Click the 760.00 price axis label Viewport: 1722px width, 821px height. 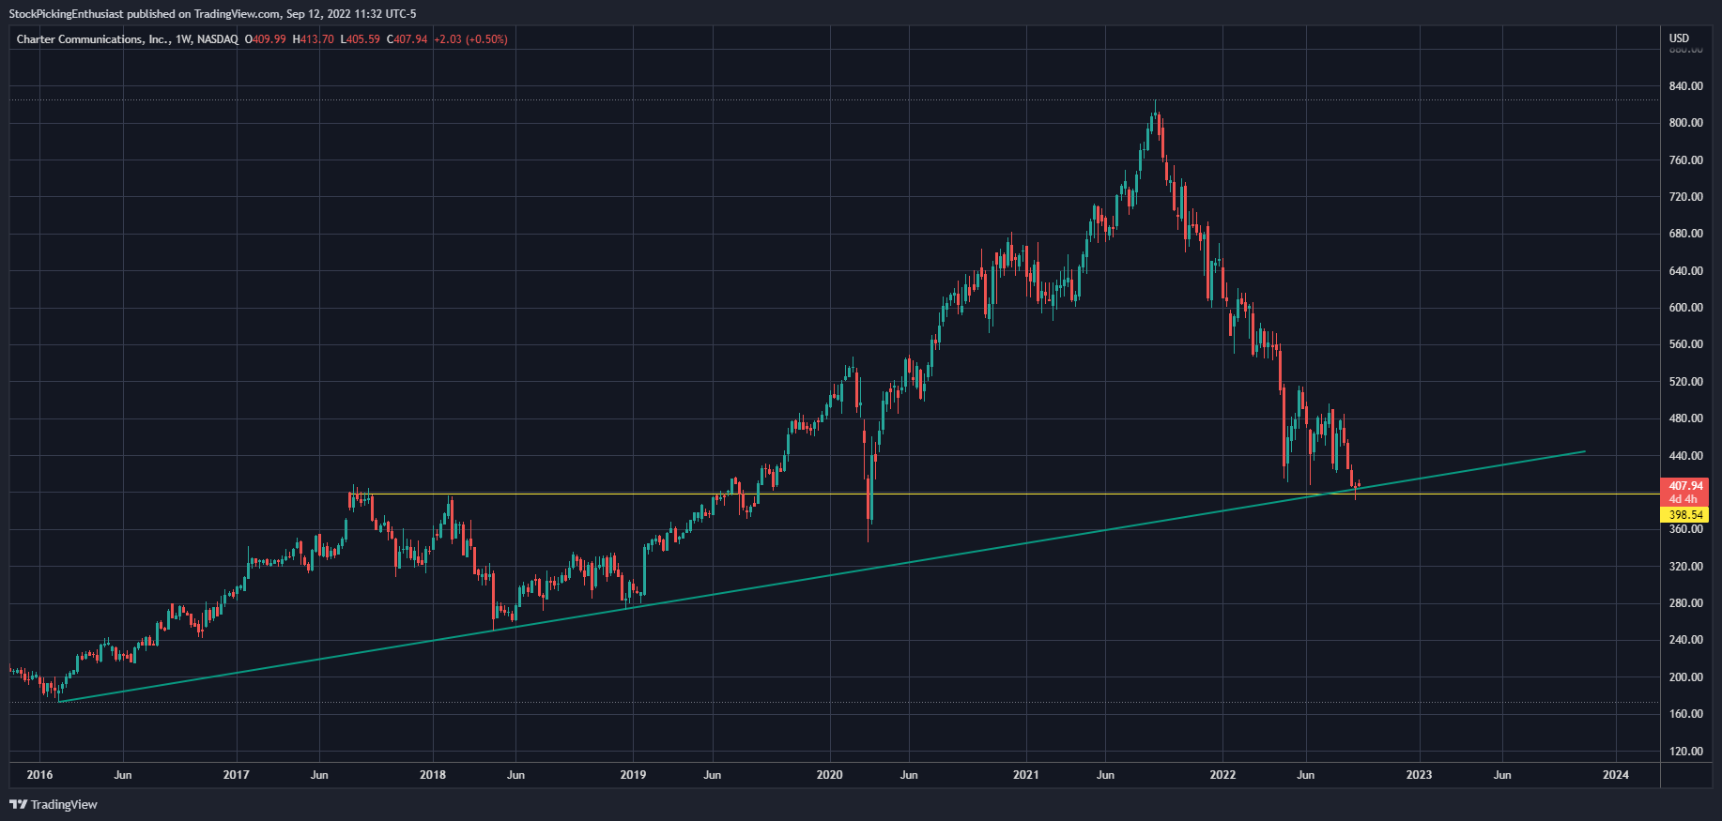[1685, 160]
